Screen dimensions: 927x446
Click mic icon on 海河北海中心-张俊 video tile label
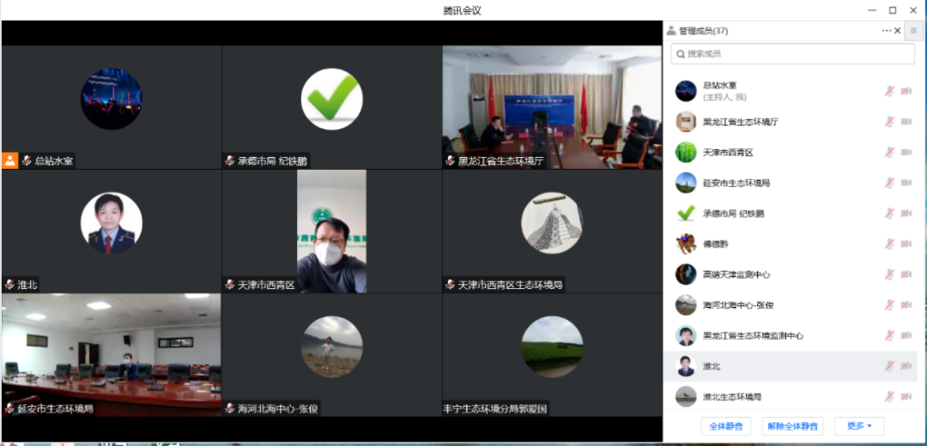coord(230,408)
